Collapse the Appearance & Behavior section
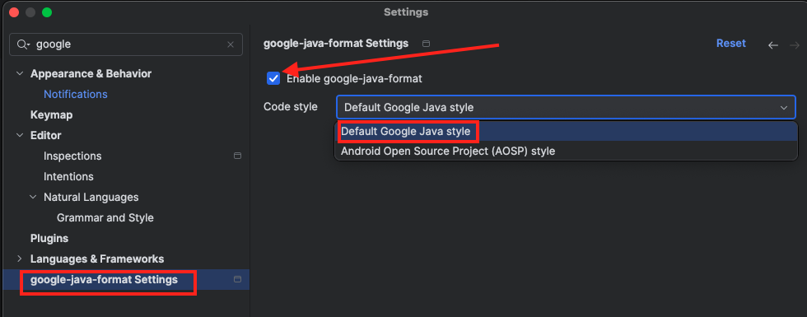 20,73
